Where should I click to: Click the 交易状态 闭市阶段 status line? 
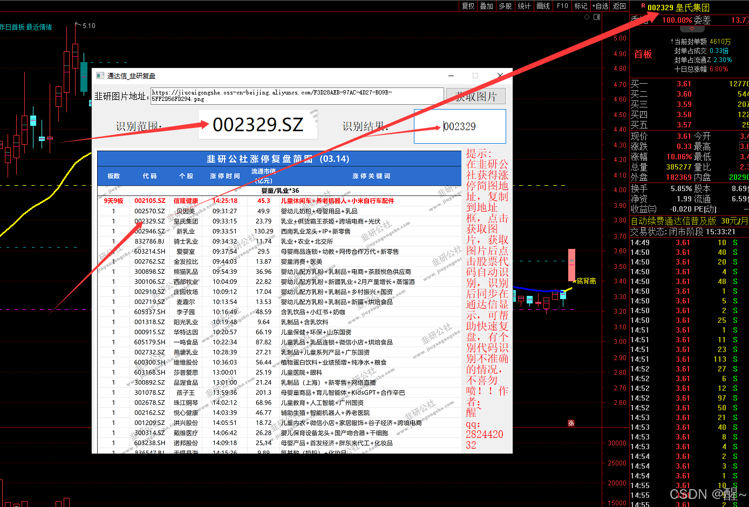[683, 232]
